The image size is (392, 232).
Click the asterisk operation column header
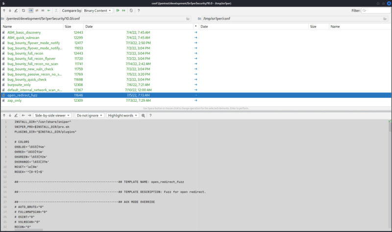[x=196, y=26]
